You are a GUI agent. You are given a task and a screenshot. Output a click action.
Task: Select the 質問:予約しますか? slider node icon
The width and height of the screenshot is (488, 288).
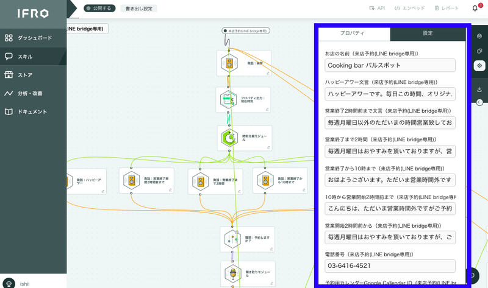click(232, 239)
